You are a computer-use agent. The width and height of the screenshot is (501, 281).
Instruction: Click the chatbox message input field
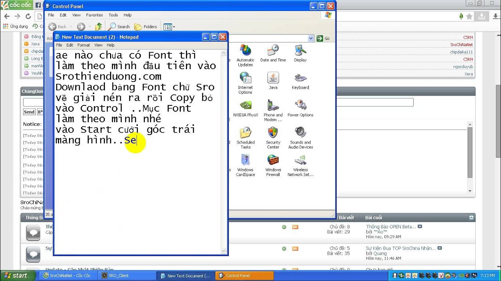(x=218, y=102)
